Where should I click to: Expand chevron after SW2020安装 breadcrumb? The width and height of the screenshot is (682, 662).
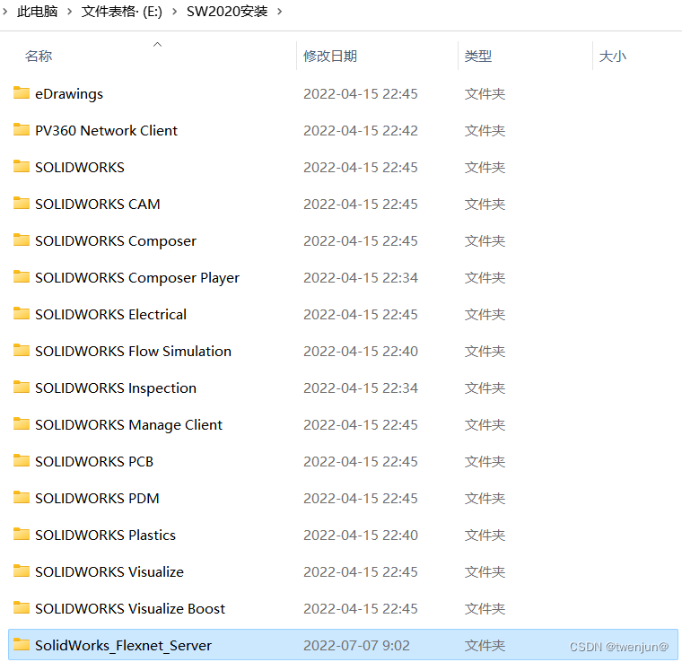pos(280,12)
